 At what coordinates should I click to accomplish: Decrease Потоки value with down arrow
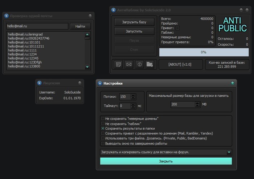pos(133,98)
